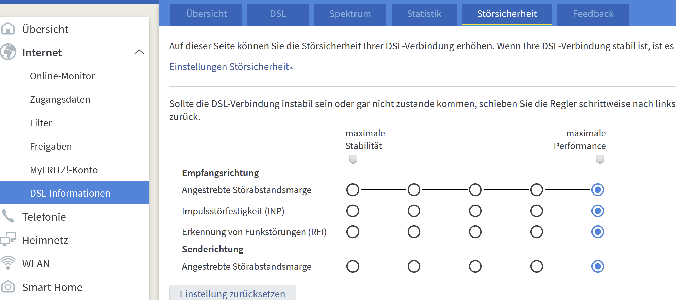Open the Smart Home menu section
This screenshot has width=676, height=300.
click(x=52, y=287)
